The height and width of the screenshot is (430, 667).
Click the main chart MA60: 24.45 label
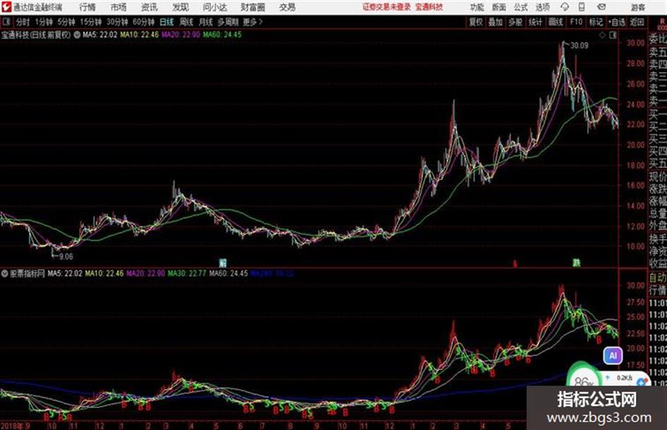point(222,35)
